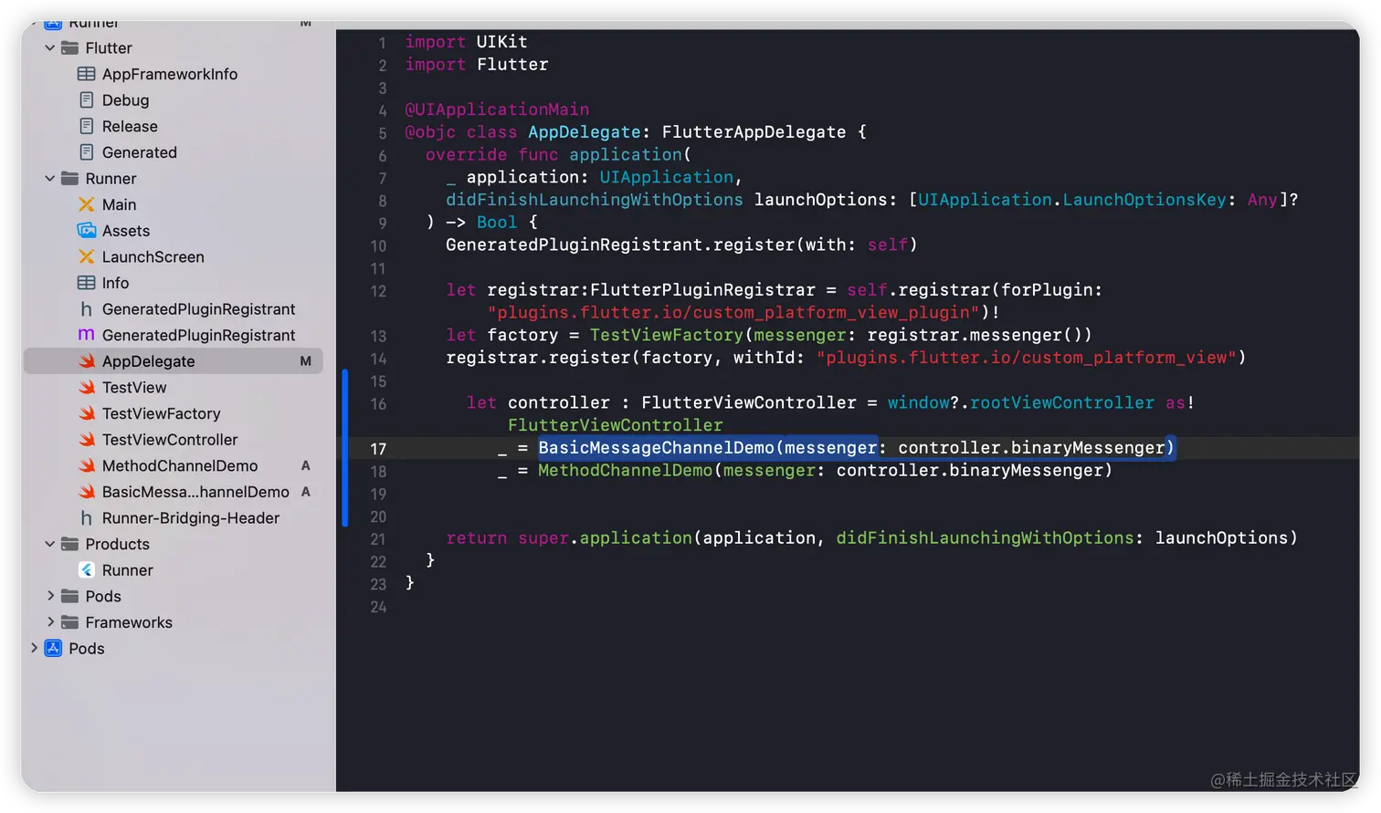This screenshot has height=813, width=1381.
Task: Click FlutterAppDelegate in class declaration
Action: click(x=754, y=132)
